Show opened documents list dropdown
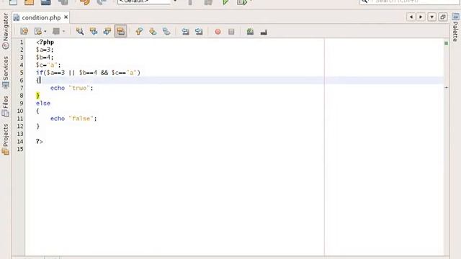Screen dimensions: 461x259 [x=431, y=17]
